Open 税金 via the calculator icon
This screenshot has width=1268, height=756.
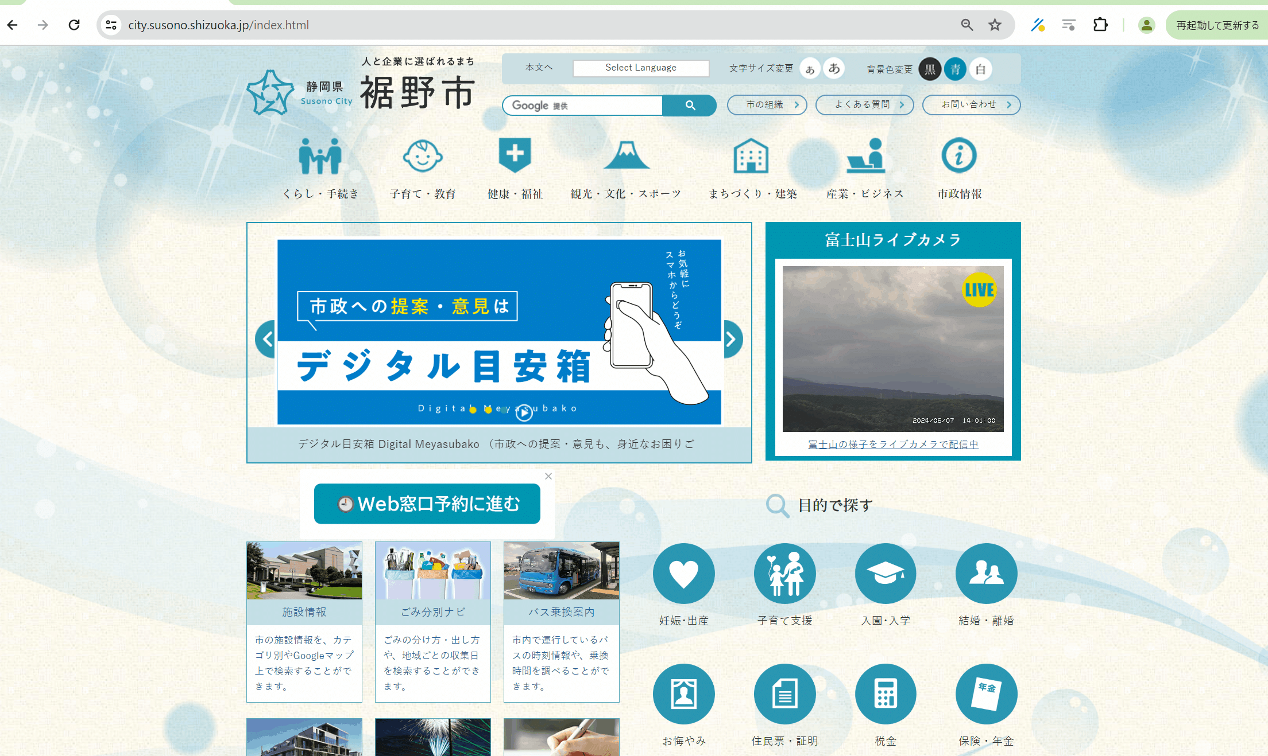click(886, 693)
